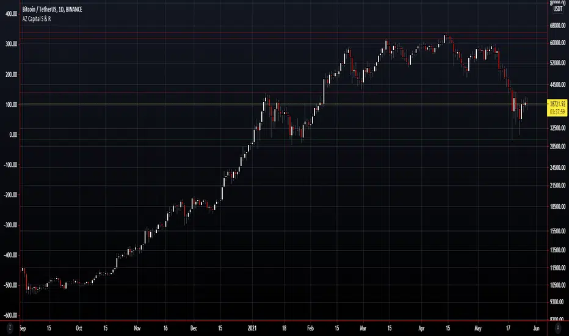
Task: Click the Oct label on the time axis
Action: [x=79, y=329]
